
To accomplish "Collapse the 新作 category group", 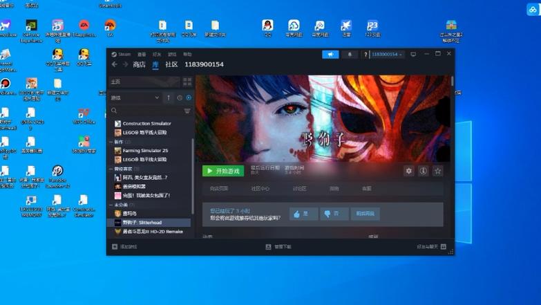I will (x=111, y=142).
